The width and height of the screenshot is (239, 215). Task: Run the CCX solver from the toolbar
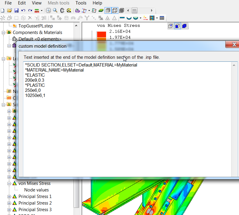click(37, 11)
